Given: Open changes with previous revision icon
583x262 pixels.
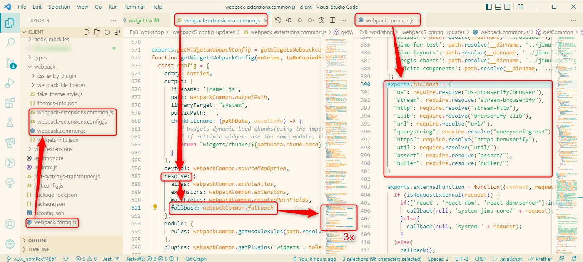Looking at the screenshot, I should [289, 20].
